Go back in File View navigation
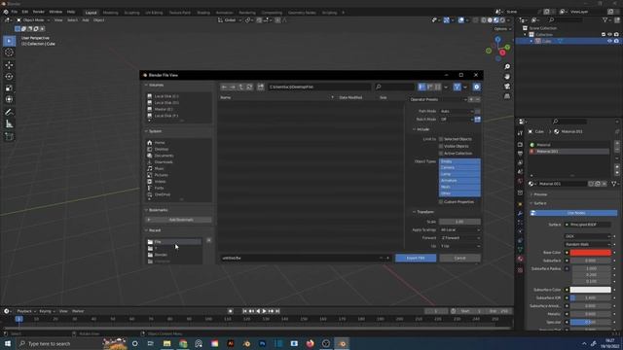The image size is (623, 350). [225, 87]
